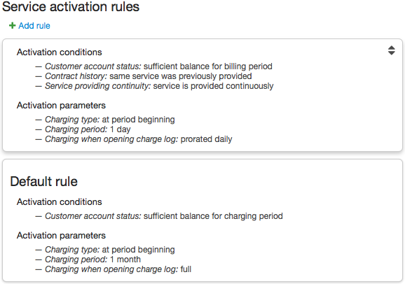Image resolution: width=405 pixels, height=284 pixels.
Task: Open the Add rule link
Action: tap(34, 26)
